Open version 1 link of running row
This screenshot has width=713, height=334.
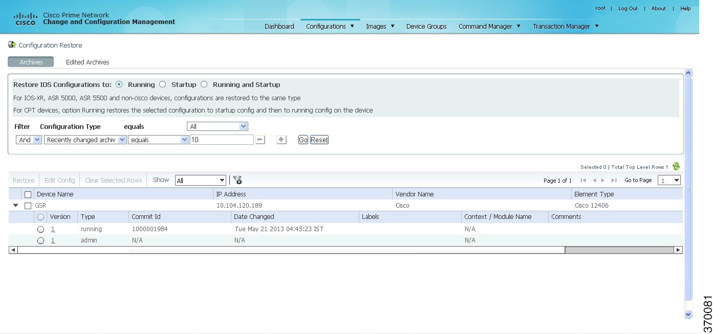point(53,229)
